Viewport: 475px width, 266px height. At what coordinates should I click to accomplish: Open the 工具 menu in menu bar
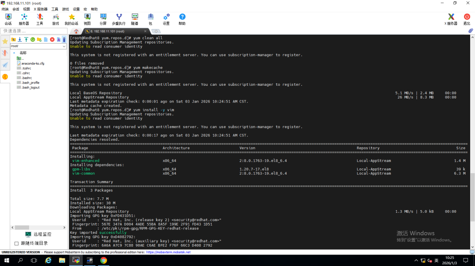pos(55,9)
